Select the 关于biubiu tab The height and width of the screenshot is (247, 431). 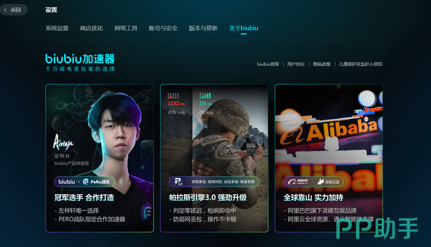pyautogui.click(x=244, y=28)
